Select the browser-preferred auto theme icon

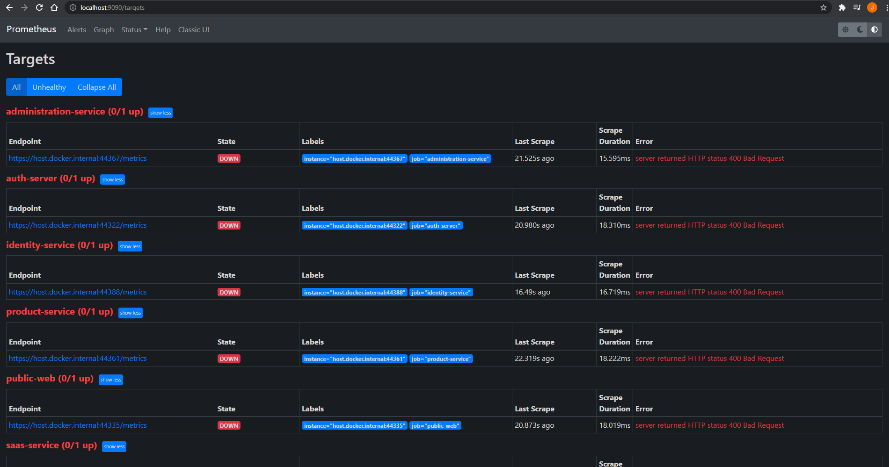[874, 29]
